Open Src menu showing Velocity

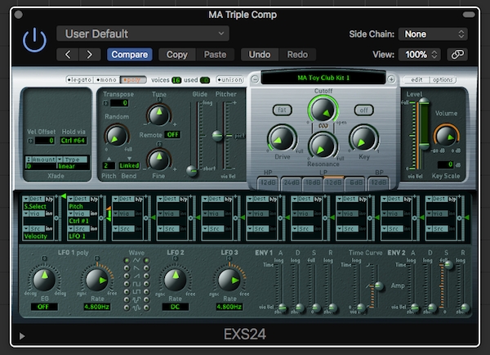click(x=33, y=229)
